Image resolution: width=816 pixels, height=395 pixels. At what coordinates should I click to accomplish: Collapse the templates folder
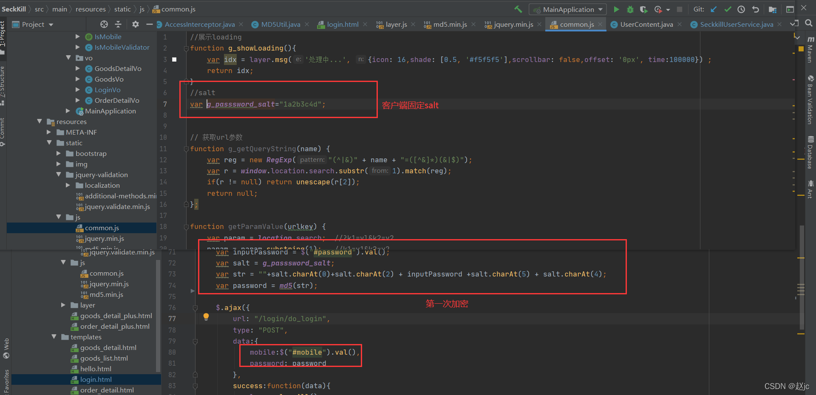(54, 337)
